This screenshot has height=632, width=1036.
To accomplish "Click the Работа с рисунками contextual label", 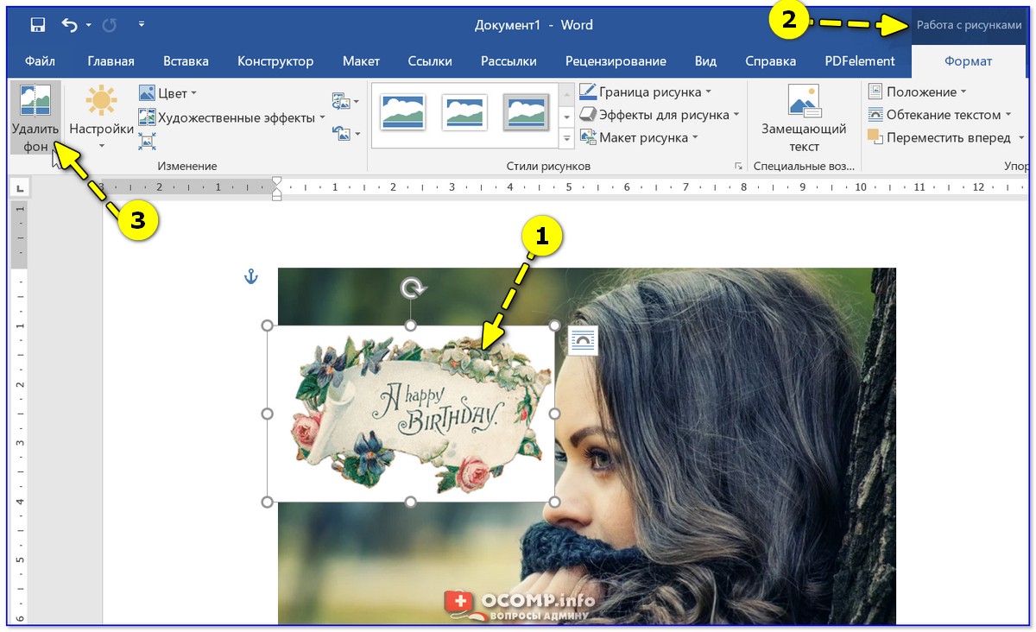I will point(969,25).
